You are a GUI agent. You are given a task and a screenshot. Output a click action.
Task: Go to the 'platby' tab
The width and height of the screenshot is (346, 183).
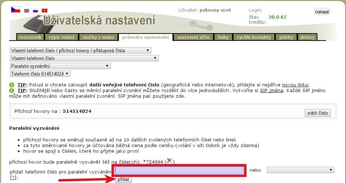pos(286,37)
